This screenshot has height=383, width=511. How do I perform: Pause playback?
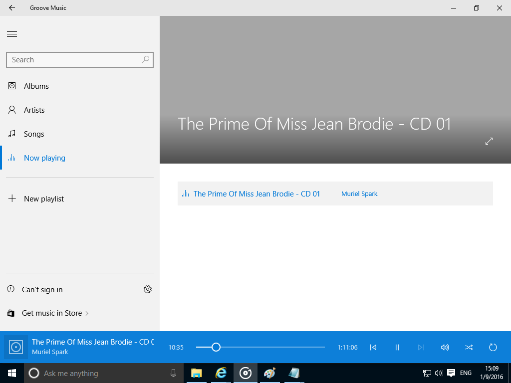tap(397, 348)
